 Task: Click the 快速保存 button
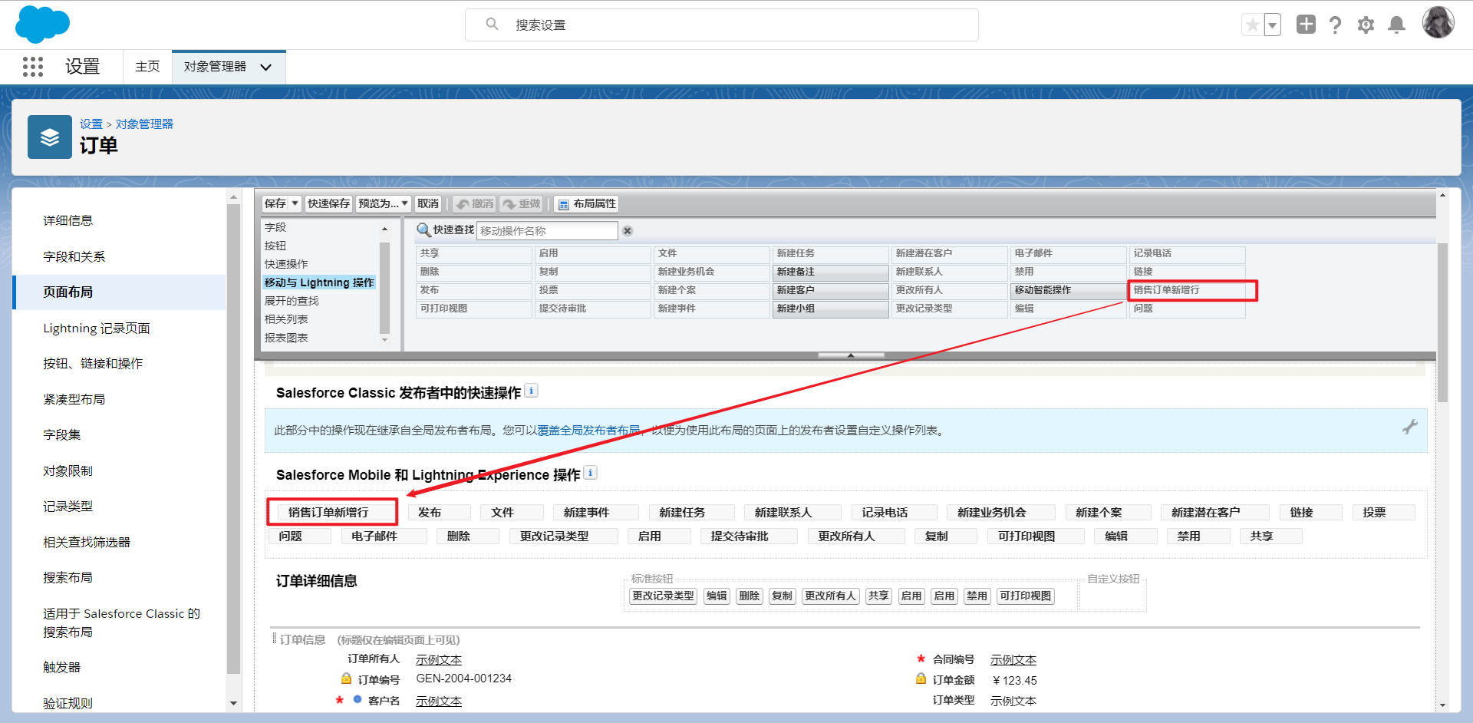(328, 203)
